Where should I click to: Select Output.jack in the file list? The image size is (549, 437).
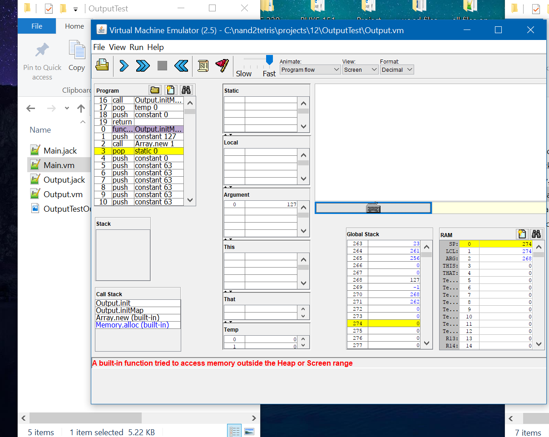[64, 180]
